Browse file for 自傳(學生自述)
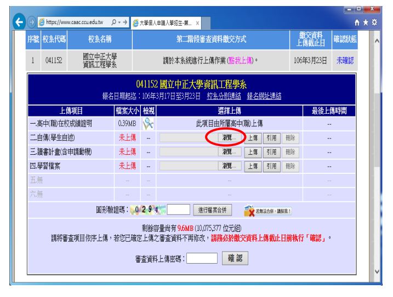The width and height of the screenshot is (393, 297). (229, 138)
